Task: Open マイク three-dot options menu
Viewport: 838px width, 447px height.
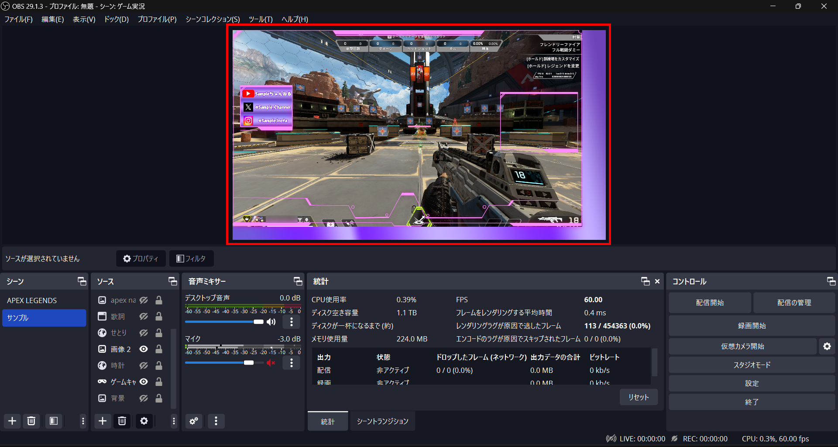Action: tap(292, 363)
